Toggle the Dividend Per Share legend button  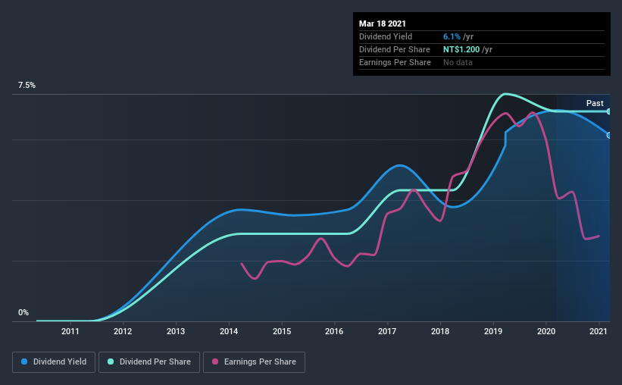(x=149, y=362)
